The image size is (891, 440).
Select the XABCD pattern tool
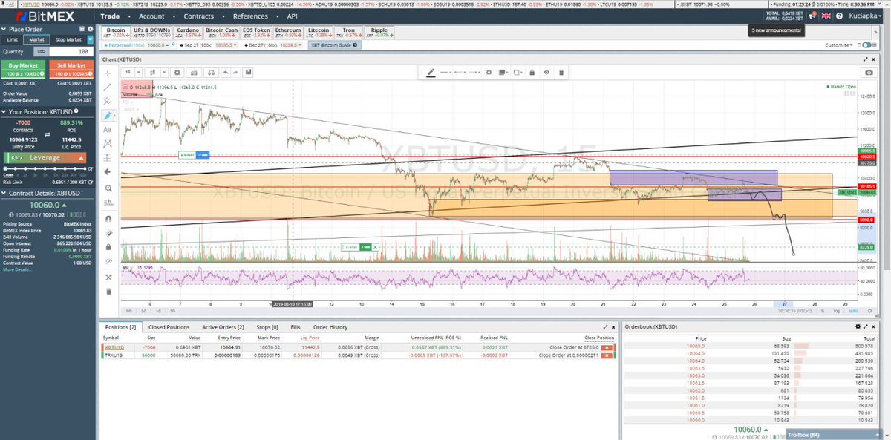point(108,143)
